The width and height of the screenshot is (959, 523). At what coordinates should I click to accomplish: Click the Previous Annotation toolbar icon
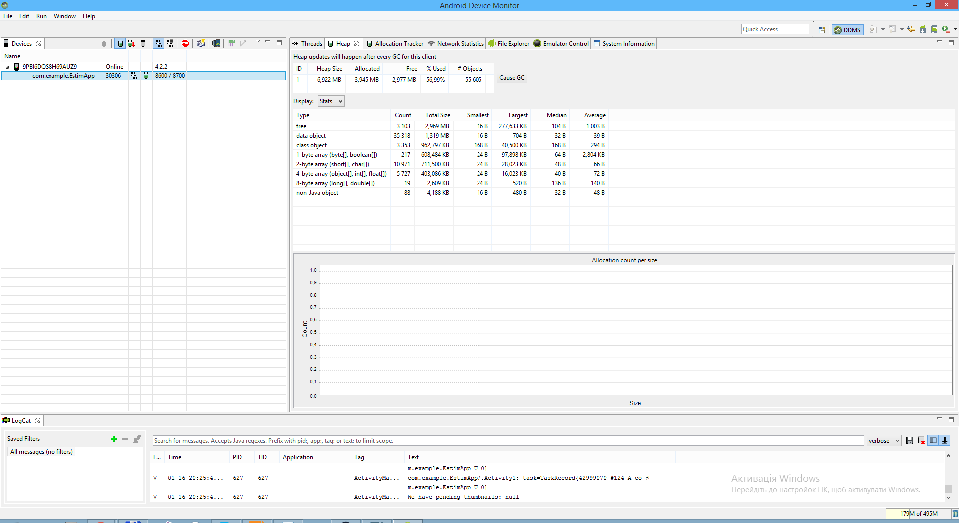pyautogui.click(x=892, y=30)
